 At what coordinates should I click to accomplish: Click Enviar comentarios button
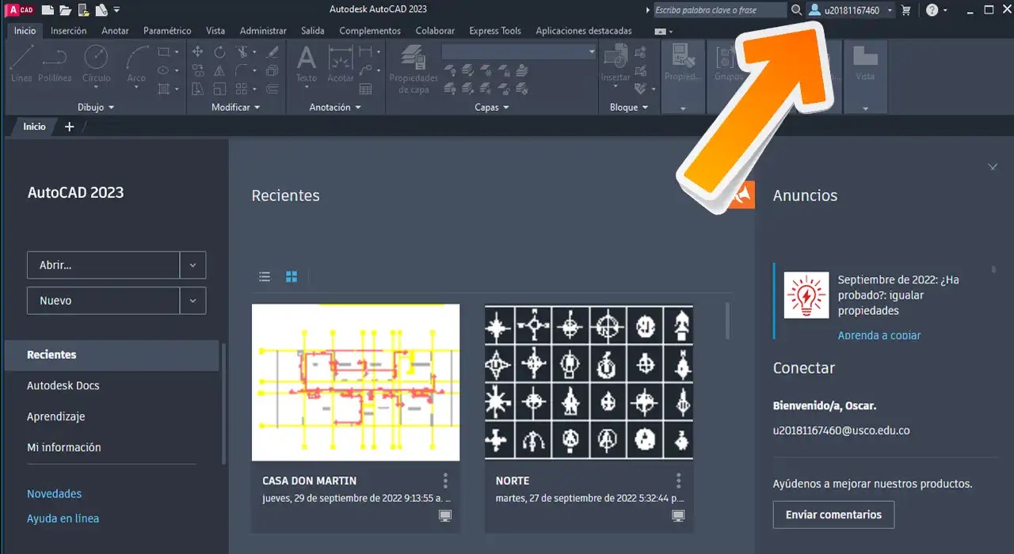833,514
